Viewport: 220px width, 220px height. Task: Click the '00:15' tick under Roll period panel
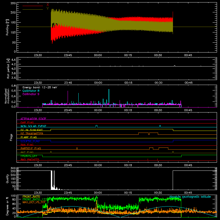(128, 83)
